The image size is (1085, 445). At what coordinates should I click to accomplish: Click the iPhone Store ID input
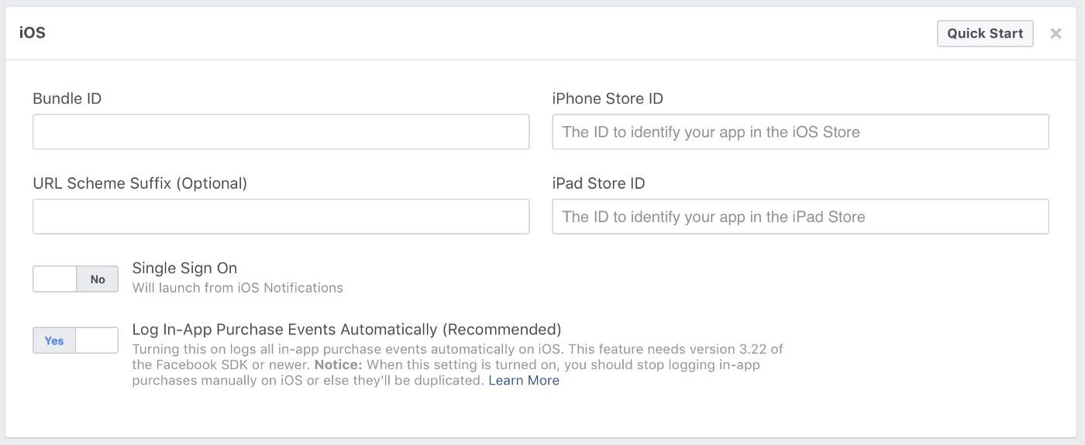coord(800,132)
